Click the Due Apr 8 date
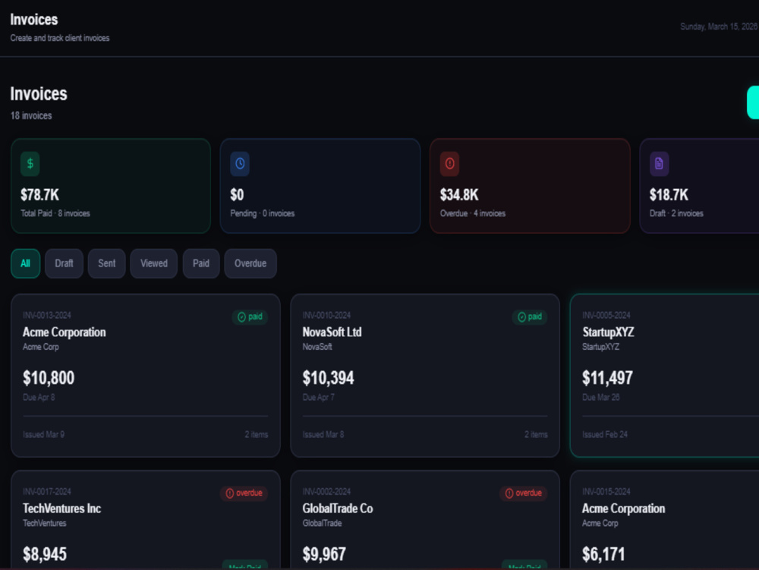Viewport: 759px width, 570px height. pos(39,397)
